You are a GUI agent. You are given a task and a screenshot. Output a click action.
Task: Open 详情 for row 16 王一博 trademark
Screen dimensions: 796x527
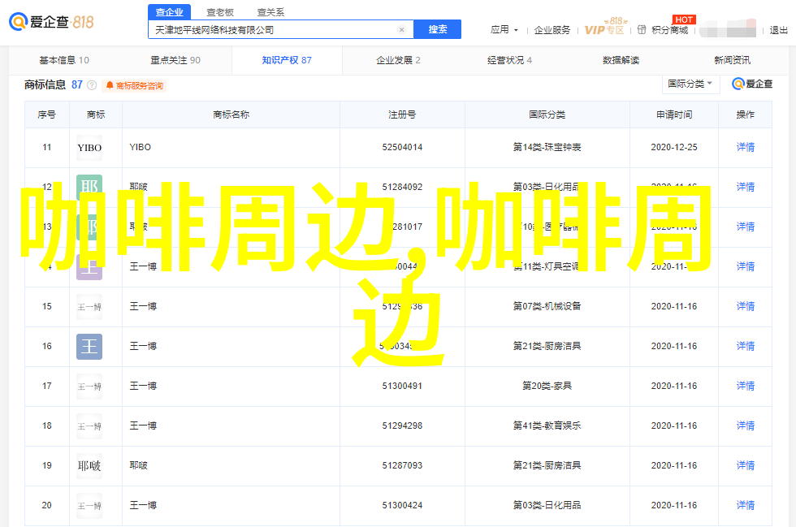click(746, 346)
